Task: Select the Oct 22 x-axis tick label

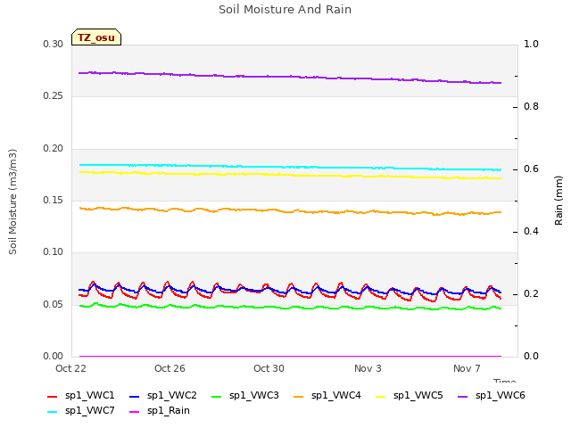Action: [70, 368]
